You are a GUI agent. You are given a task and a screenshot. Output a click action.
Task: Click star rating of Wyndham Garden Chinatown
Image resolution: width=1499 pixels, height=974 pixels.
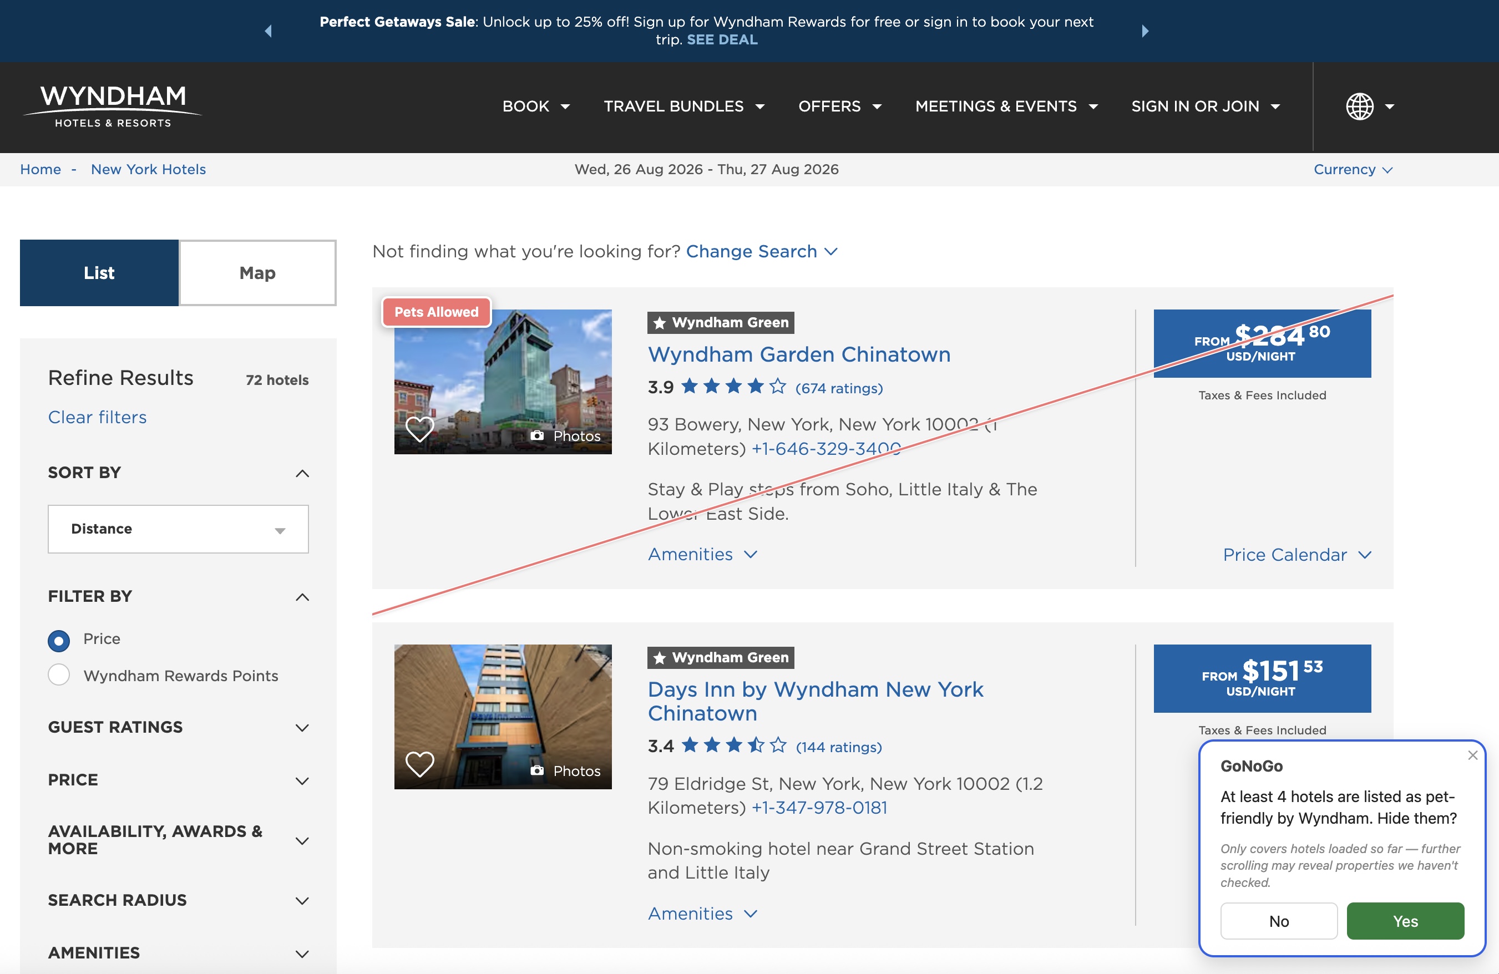(x=734, y=386)
